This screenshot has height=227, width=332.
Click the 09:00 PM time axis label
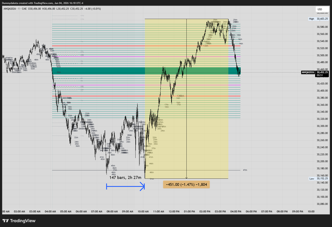click(x=298, y=211)
